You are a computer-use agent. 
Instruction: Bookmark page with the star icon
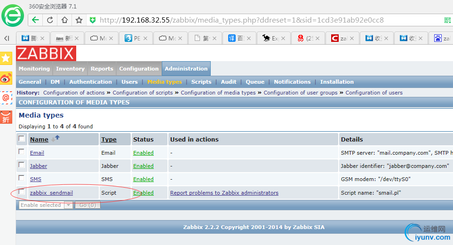pos(79,20)
